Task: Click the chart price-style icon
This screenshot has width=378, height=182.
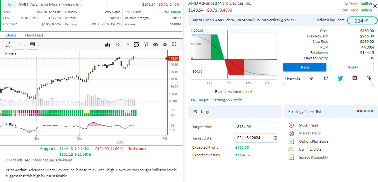Action: point(136,44)
